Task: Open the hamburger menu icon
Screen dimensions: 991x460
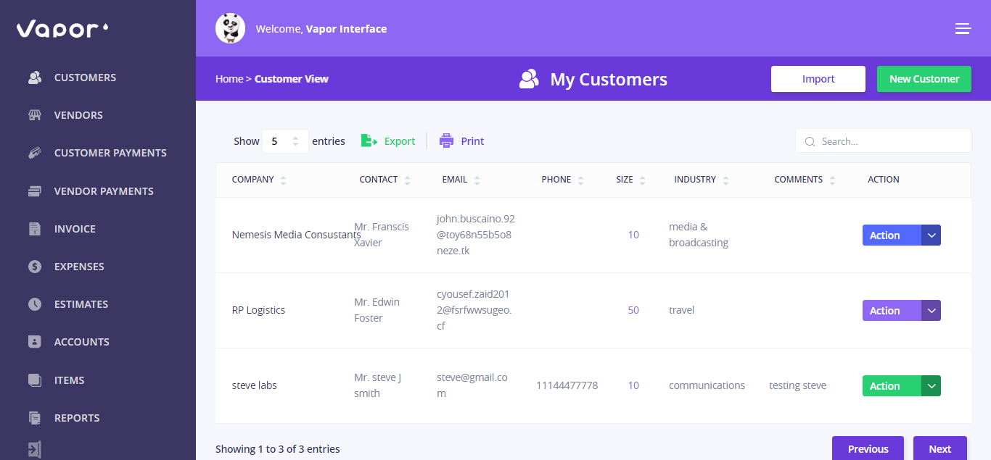Action: (x=963, y=29)
